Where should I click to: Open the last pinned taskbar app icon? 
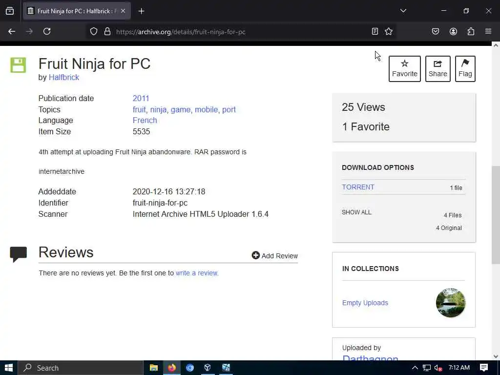[x=226, y=368]
